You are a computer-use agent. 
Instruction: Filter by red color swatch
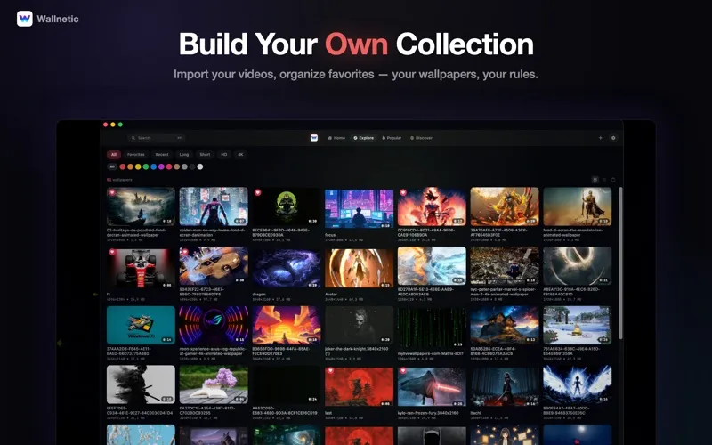tap(123, 166)
